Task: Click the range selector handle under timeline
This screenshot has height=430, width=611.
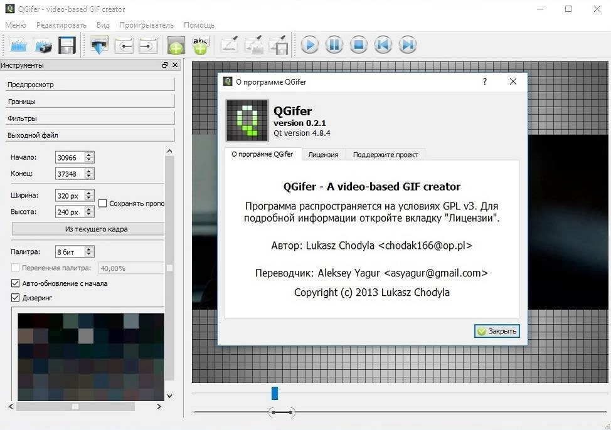Action: tap(282, 412)
